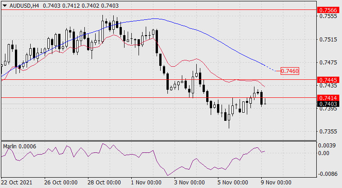The image size is (342, 188).
Task: Click the 0.0039 Marlin scale value
Action: click(327, 146)
